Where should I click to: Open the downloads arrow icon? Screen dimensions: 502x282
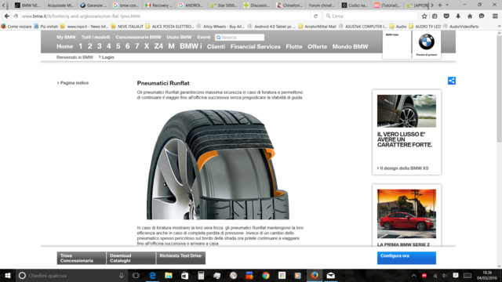click(x=458, y=16)
